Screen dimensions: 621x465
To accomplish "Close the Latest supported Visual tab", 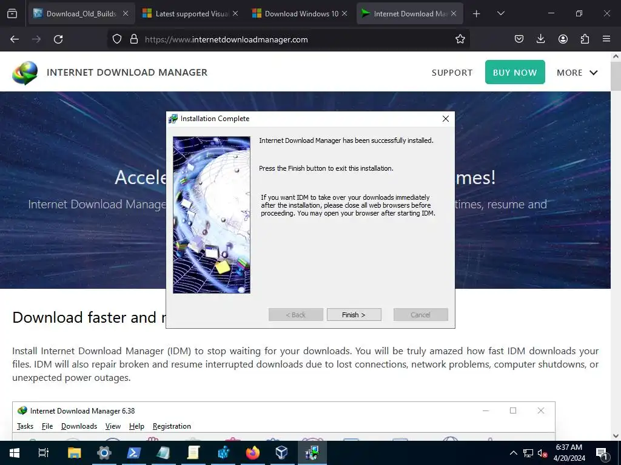I will 235,14.
